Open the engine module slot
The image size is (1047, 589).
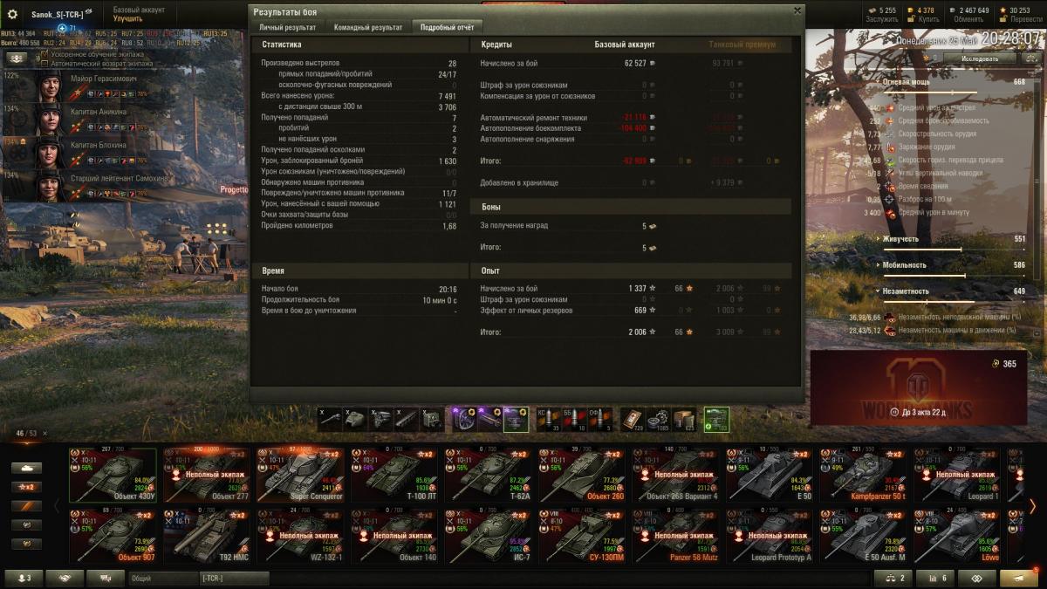pos(381,419)
